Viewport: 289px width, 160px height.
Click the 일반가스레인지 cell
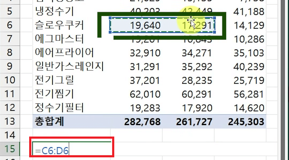point(72,66)
